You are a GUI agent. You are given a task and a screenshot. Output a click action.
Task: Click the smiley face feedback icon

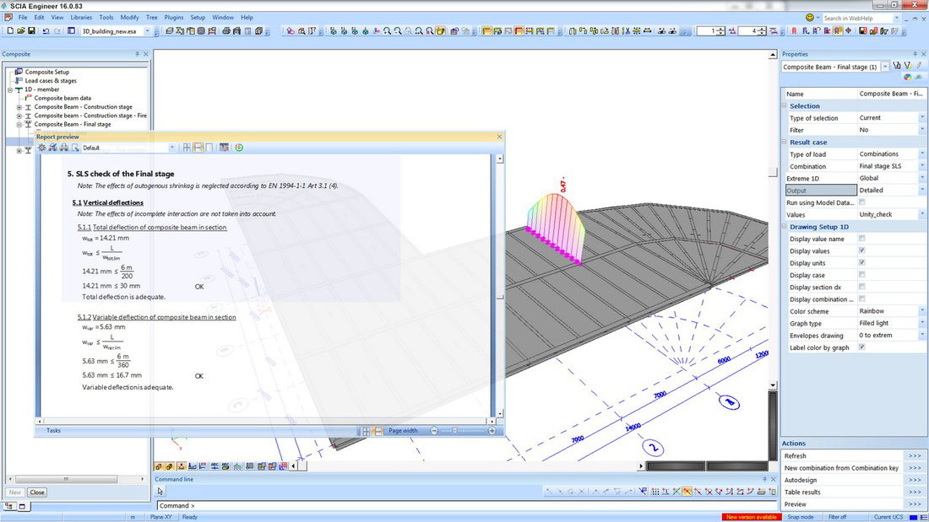coord(810,18)
